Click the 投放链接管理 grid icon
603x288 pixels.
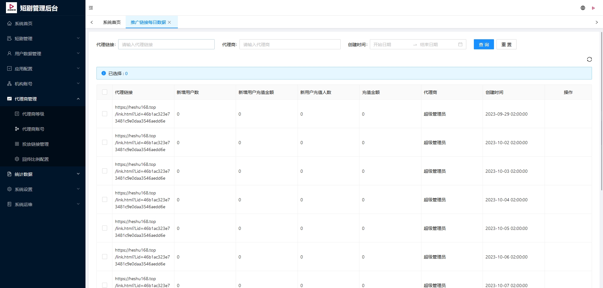pyautogui.click(x=17, y=144)
